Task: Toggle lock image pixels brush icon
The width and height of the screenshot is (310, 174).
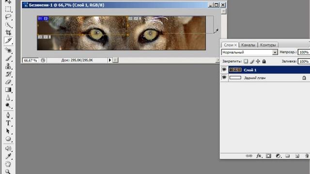Action: (x=252, y=61)
